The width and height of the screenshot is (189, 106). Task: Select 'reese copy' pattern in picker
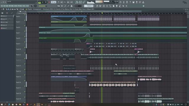pos(7,22)
